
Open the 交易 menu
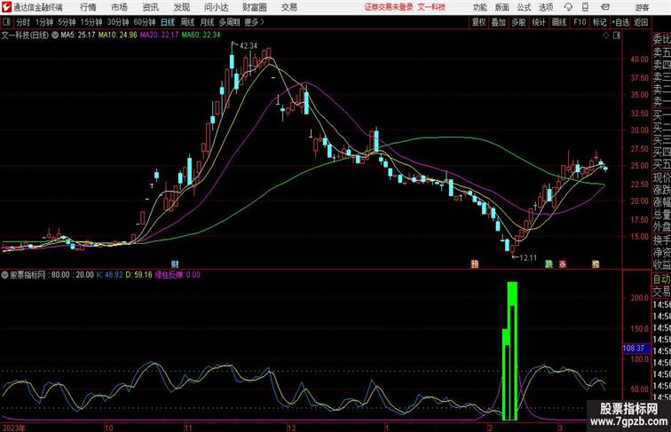[288, 7]
